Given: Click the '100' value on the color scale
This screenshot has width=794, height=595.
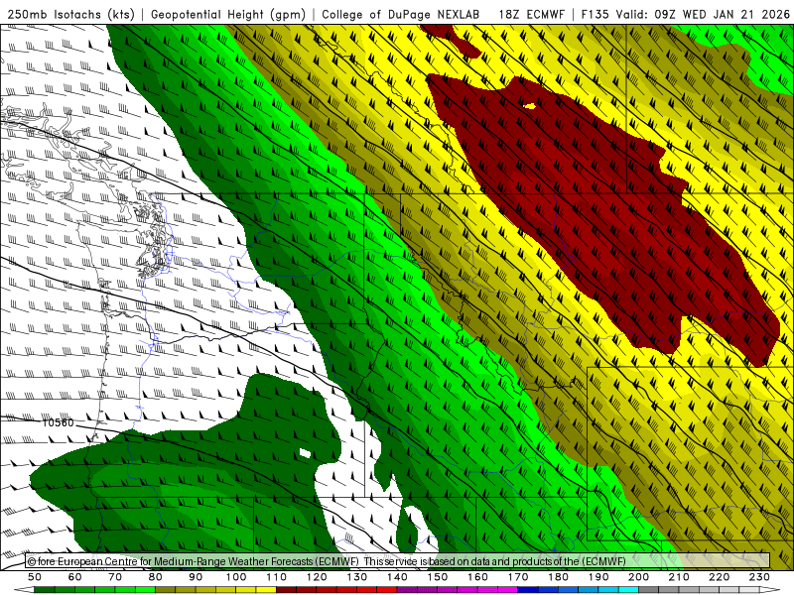Looking at the screenshot, I should [x=235, y=577].
